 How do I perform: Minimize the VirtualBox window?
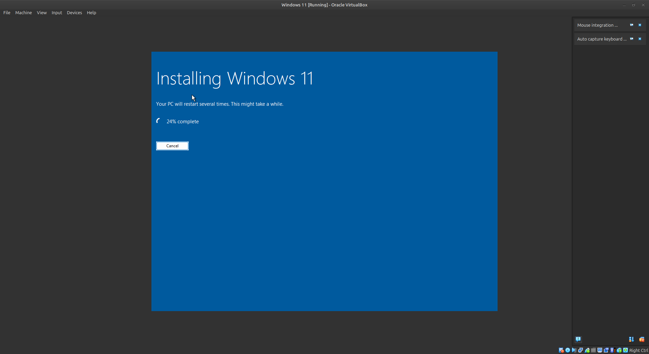point(624,5)
